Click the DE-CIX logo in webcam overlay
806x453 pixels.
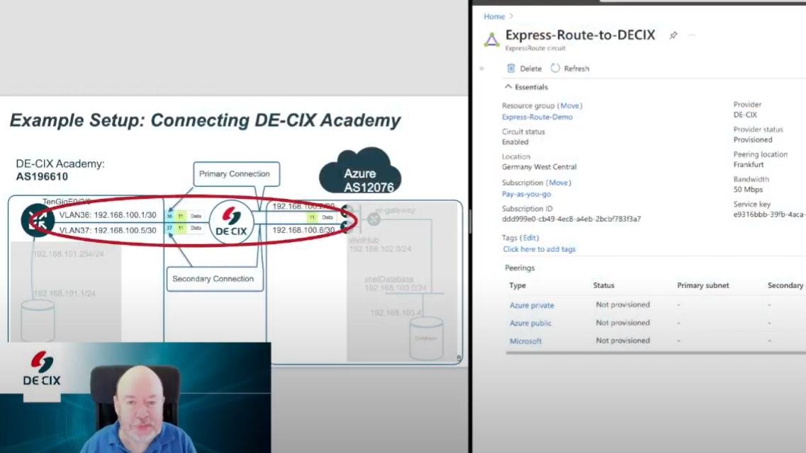[x=42, y=368]
